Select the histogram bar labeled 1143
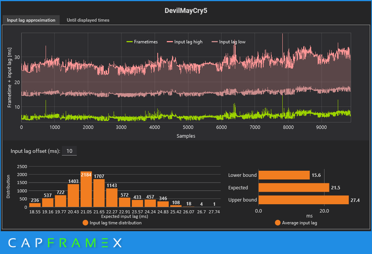The image size is (372, 254). click(x=112, y=198)
